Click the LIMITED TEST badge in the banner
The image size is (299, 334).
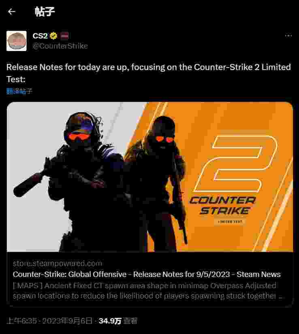point(230,222)
